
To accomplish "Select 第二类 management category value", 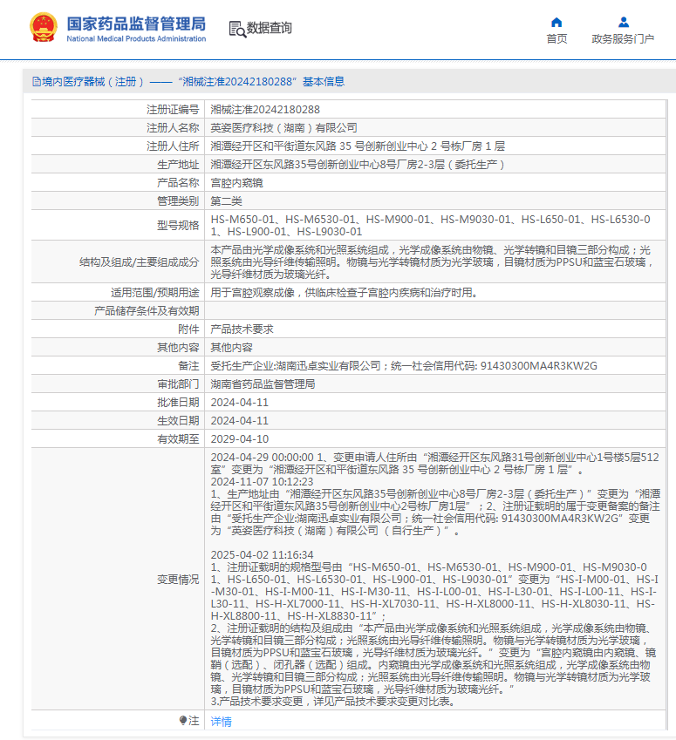I will coord(226,201).
